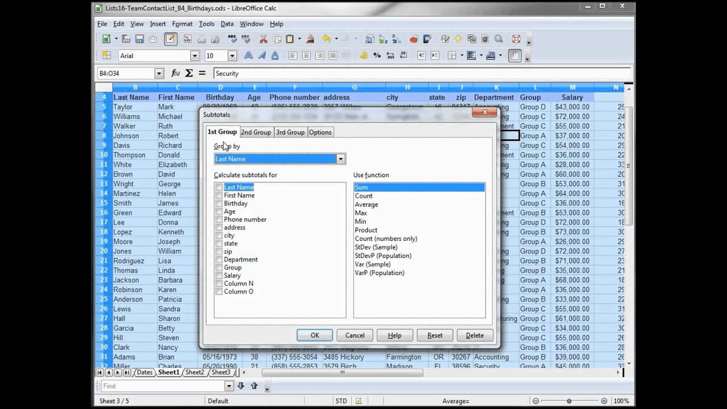Click the Clone Formatting paintbrush icon
Viewport: 727px width, 409px height.
pos(310,39)
